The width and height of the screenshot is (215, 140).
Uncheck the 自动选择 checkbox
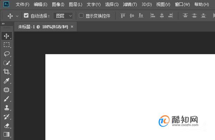pos(26,15)
